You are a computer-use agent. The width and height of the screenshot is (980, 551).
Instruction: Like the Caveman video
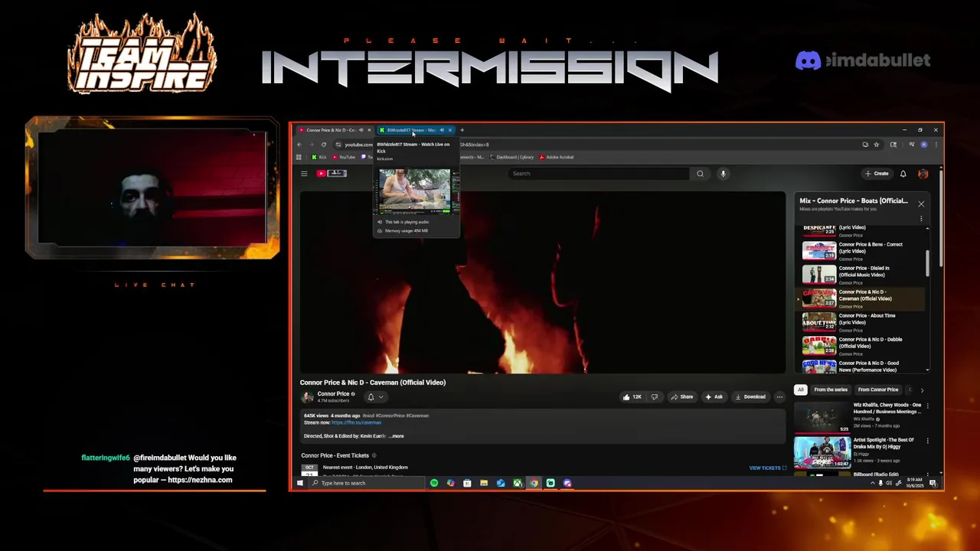point(632,396)
